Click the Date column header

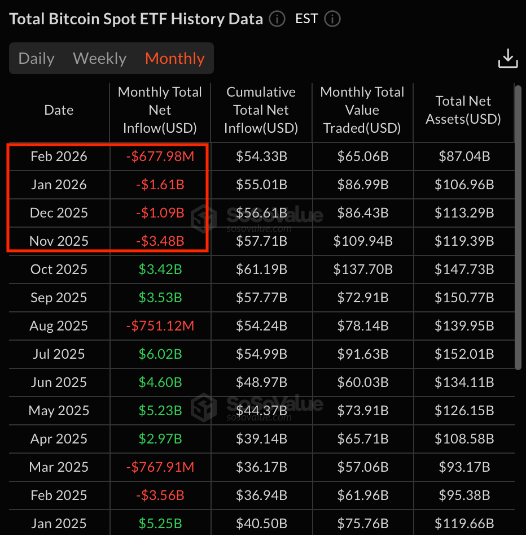click(x=59, y=110)
